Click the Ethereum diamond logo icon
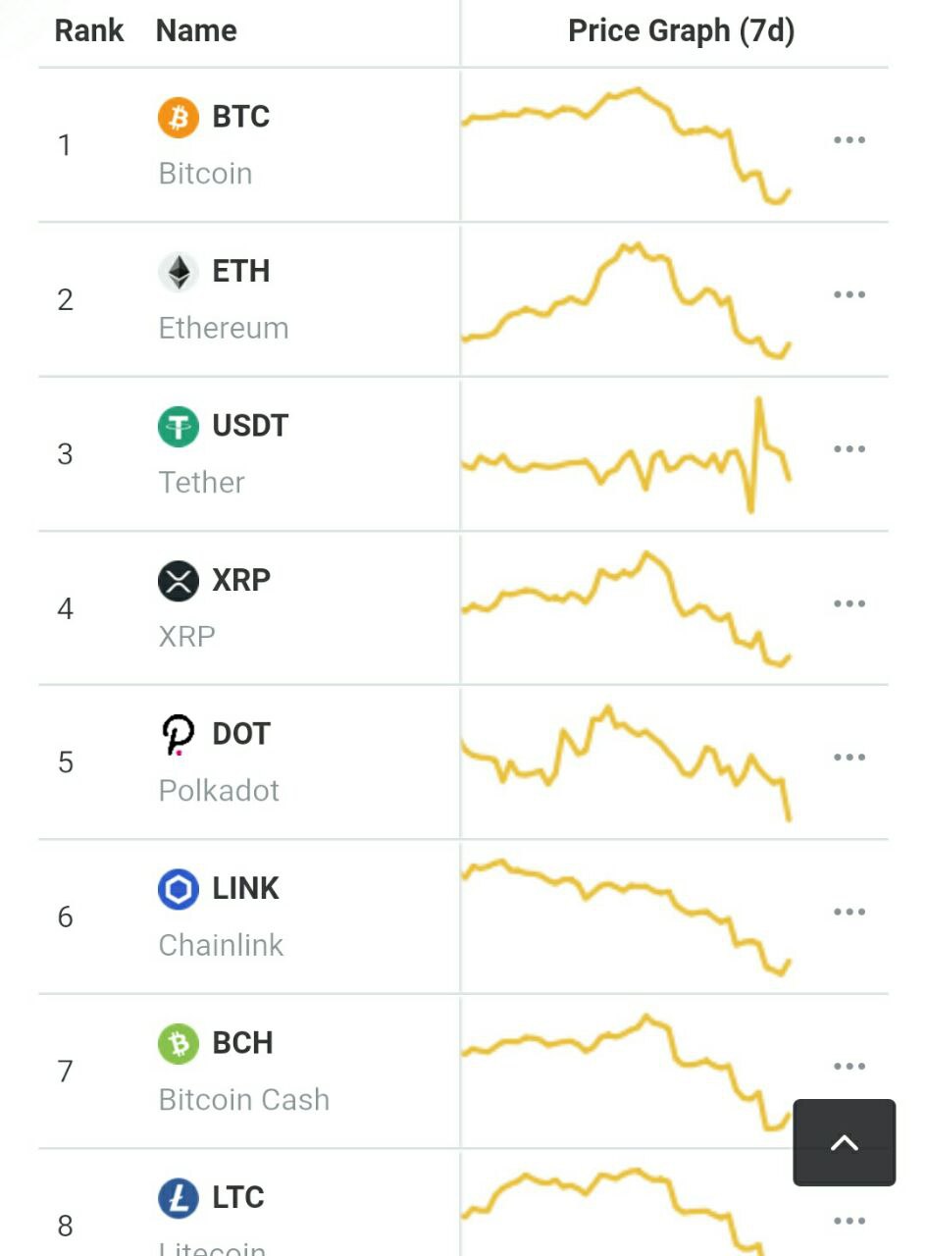This screenshot has height=1256, width=927. [179, 272]
